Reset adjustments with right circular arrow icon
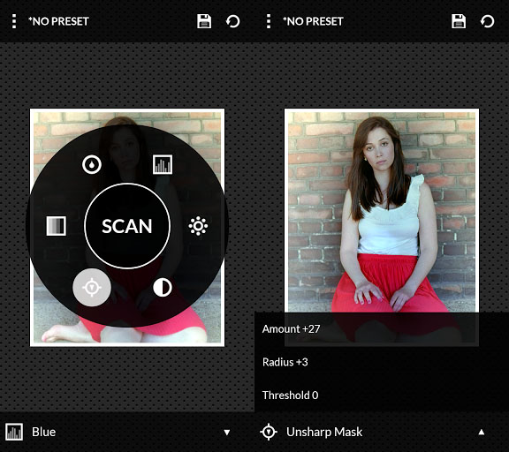This screenshot has width=509, height=452. point(487,21)
